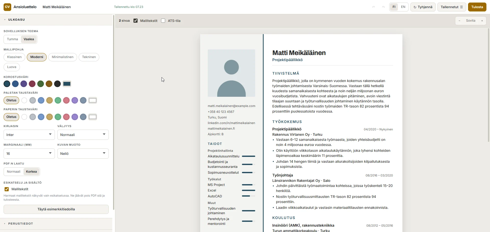Viewport: 490px width, 232px height.
Task: Enable ATS-tila checkbox
Action: pyautogui.click(x=163, y=21)
